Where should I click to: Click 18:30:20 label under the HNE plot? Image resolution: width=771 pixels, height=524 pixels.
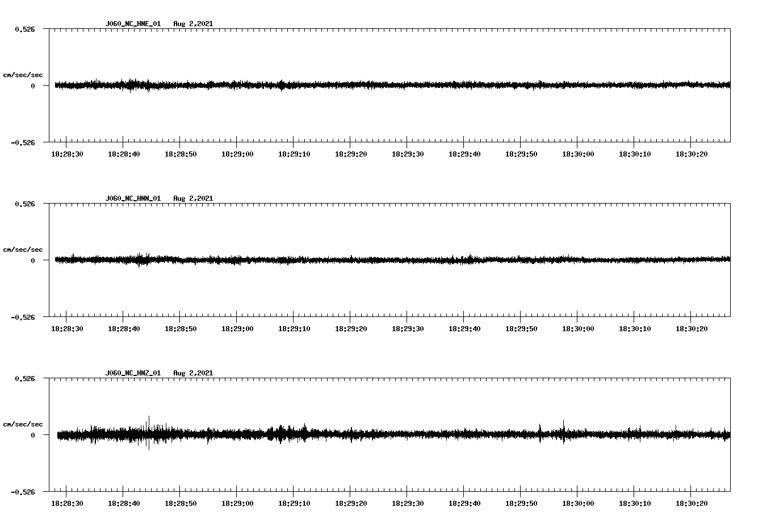pos(692,154)
